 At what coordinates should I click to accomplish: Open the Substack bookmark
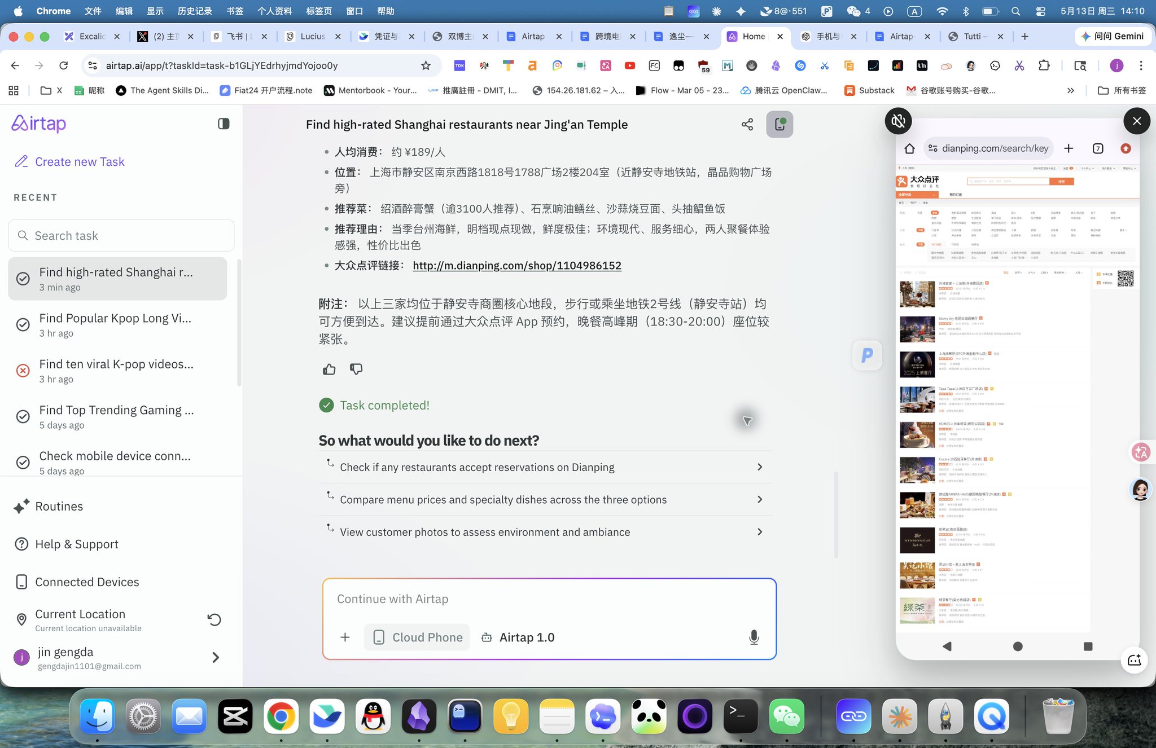pyautogui.click(x=869, y=90)
